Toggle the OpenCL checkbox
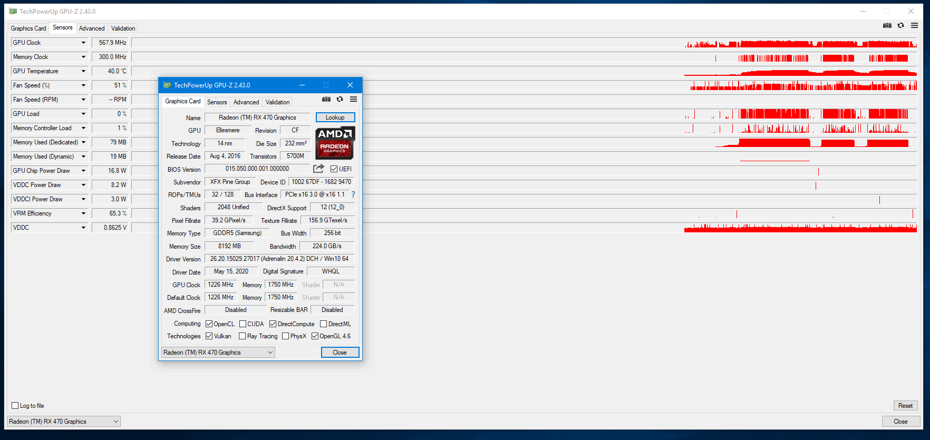This screenshot has height=440, width=930. click(x=209, y=324)
